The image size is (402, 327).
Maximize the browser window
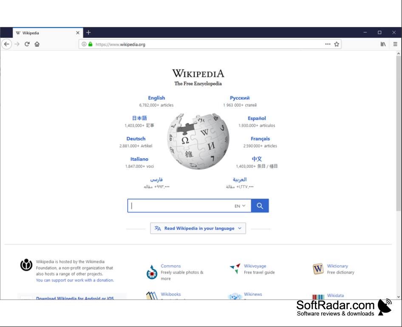(x=379, y=32)
